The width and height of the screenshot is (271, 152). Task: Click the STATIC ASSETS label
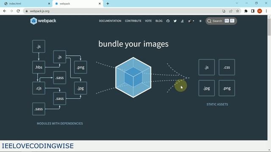(x=217, y=104)
